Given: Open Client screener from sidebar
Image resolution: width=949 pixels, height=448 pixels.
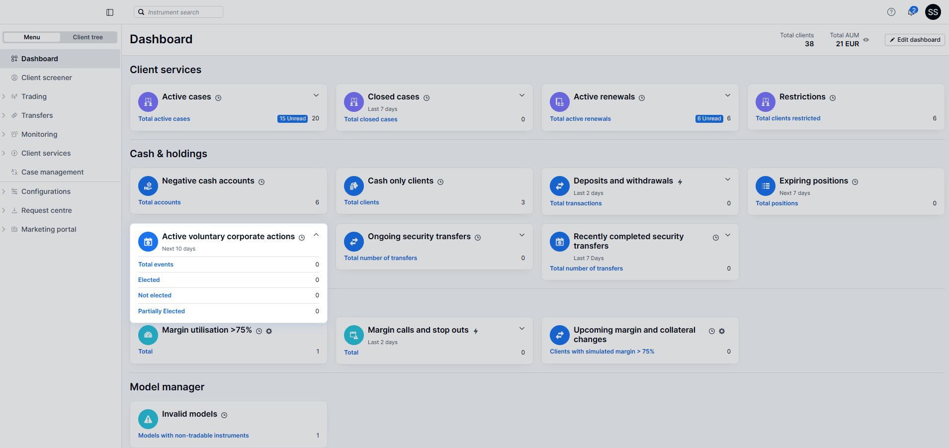Looking at the screenshot, I should [x=47, y=78].
